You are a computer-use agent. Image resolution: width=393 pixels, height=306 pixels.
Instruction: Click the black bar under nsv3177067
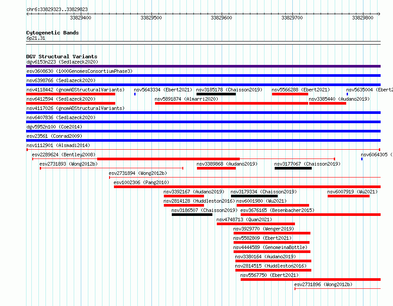point(293,168)
